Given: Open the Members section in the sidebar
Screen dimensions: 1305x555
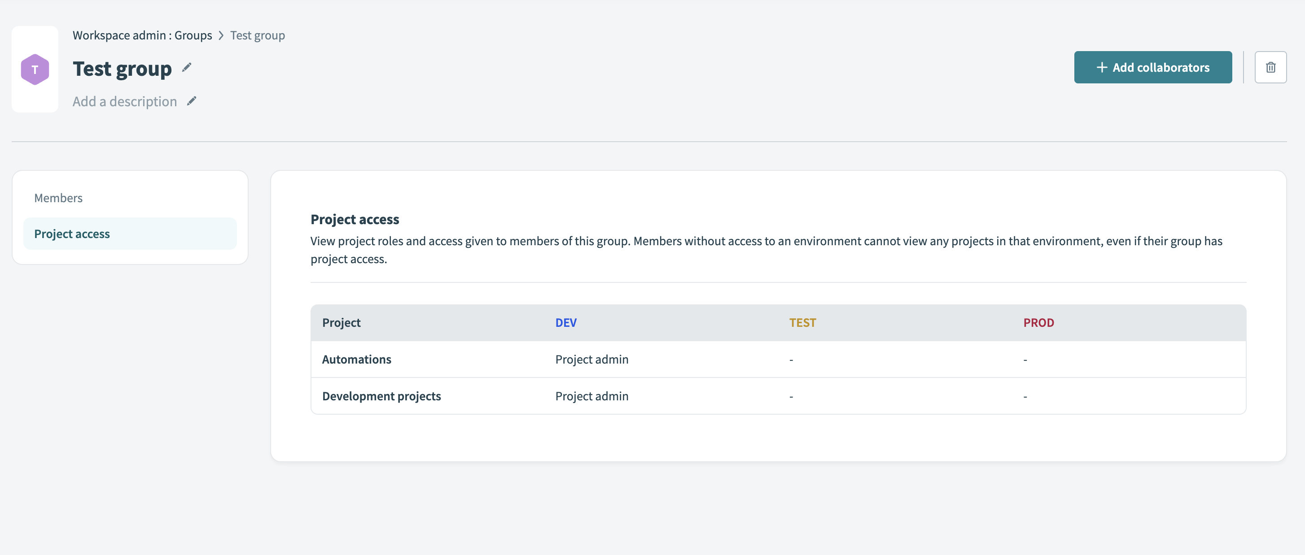Looking at the screenshot, I should coord(58,198).
